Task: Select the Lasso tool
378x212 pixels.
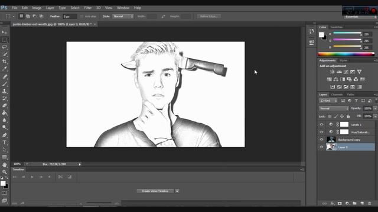Action: click(x=4, y=47)
